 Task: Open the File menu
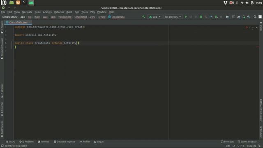(x=3, y=12)
